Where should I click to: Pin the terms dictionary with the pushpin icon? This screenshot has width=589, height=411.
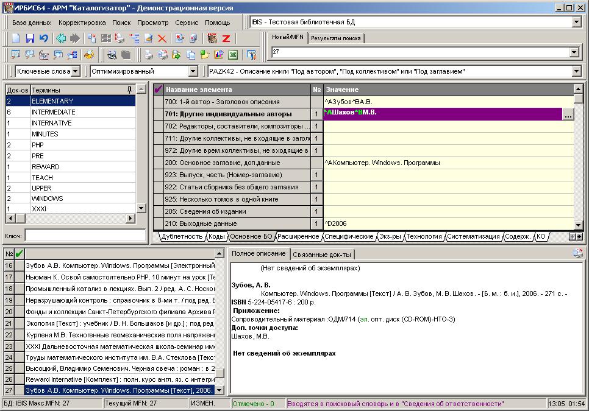point(129,90)
